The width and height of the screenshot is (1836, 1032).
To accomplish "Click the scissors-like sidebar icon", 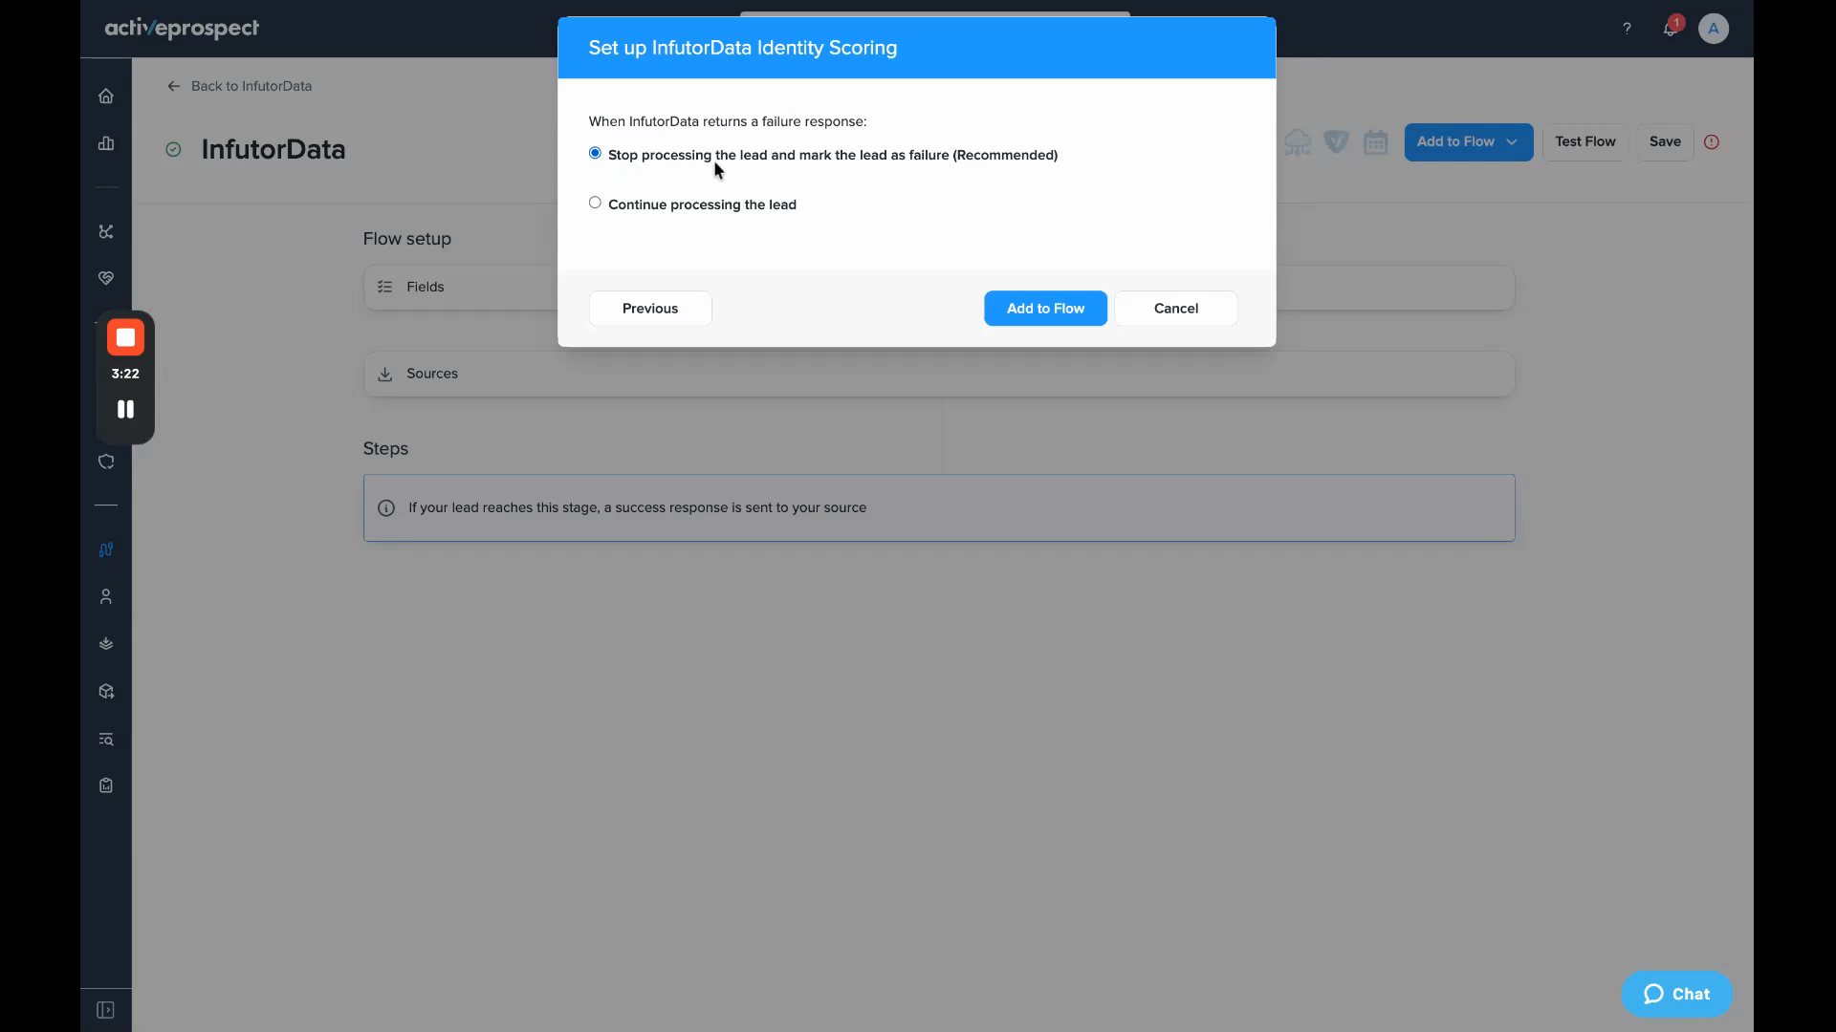I will 106,231.
